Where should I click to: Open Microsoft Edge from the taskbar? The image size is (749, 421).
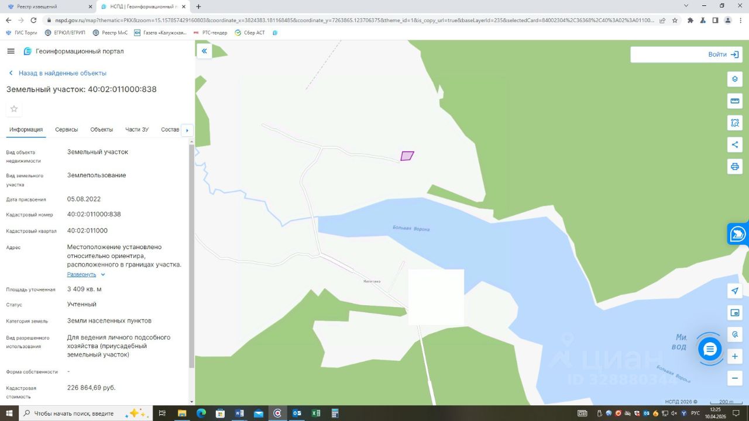[201, 413]
